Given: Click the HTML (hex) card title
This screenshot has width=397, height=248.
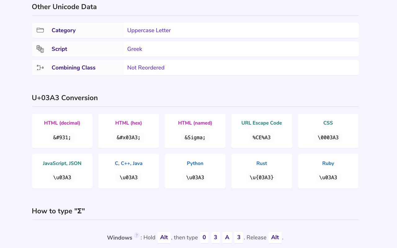Looking at the screenshot, I should (128, 123).
